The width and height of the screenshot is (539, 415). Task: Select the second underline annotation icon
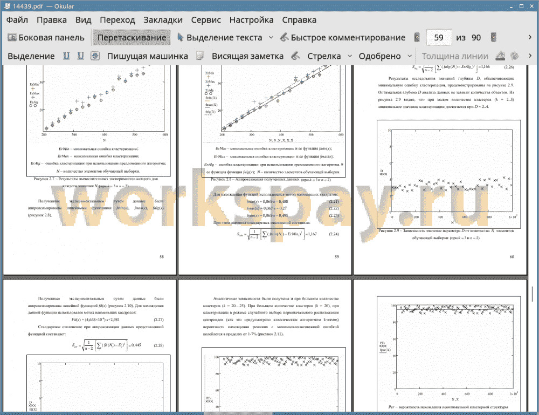[80, 56]
